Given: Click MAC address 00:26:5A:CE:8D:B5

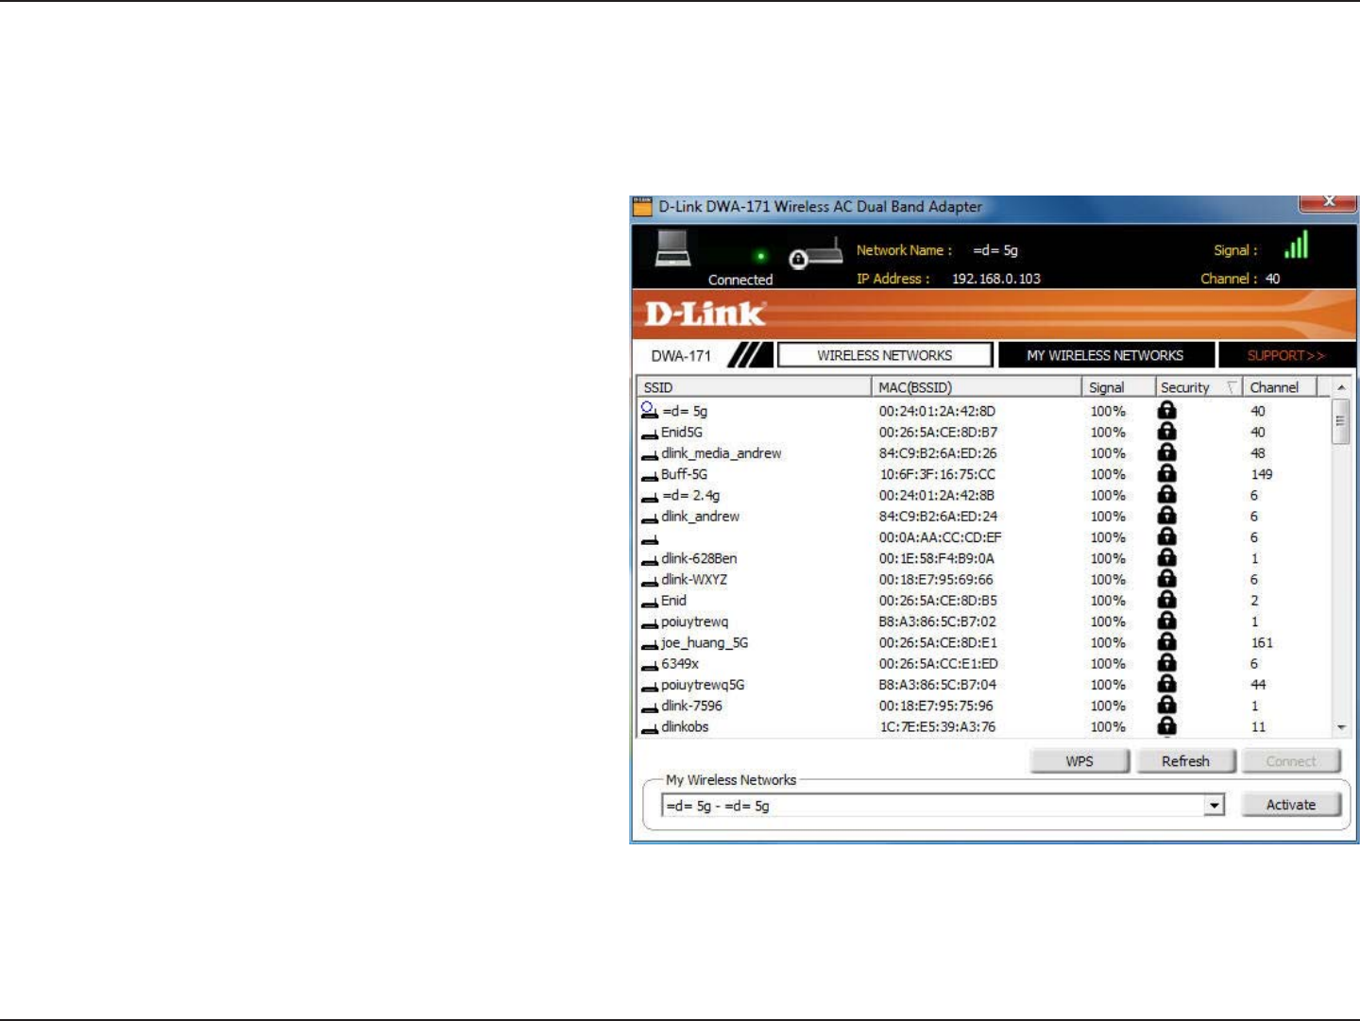Looking at the screenshot, I should pyautogui.click(x=938, y=601).
